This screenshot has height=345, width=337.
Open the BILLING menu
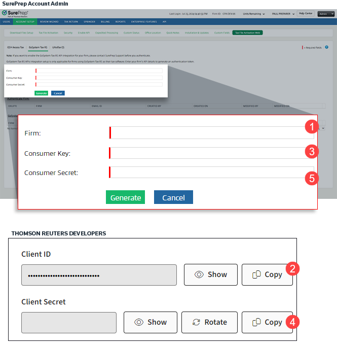[x=105, y=22]
